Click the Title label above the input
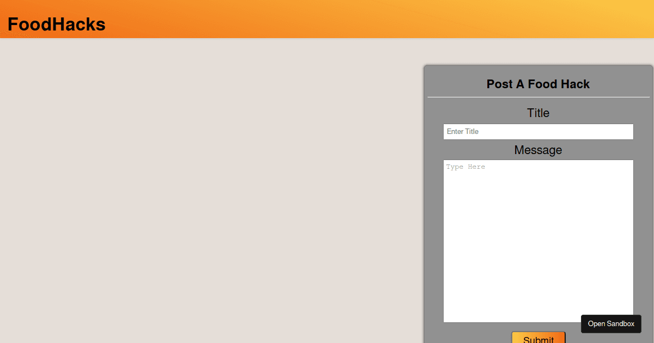Image resolution: width=654 pixels, height=343 pixels. coord(538,113)
